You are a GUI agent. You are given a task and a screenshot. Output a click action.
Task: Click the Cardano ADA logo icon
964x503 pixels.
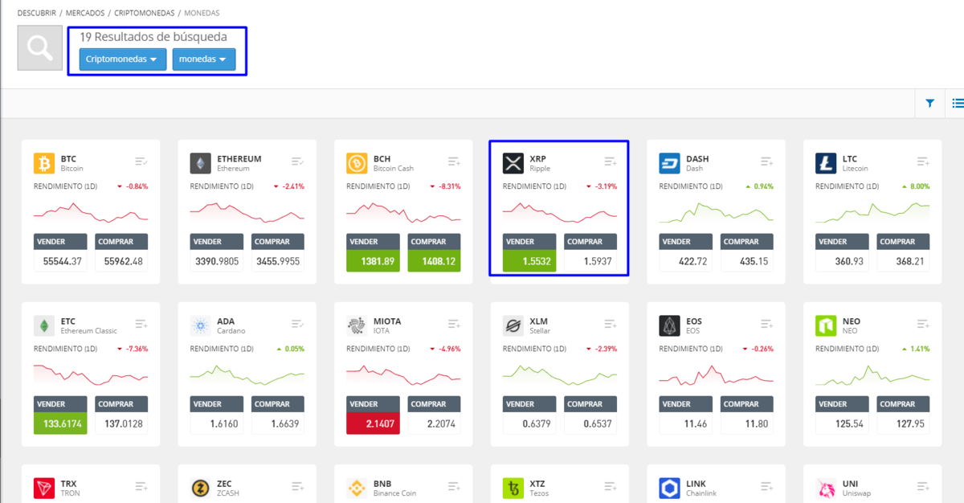200,326
